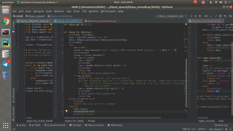Change UTF-8 file encoding

coord(202,129)
